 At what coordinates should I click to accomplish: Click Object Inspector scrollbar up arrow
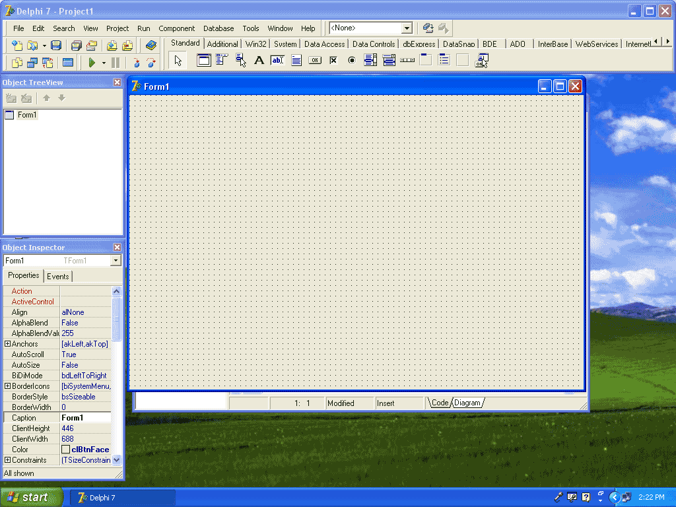(x=116, y=291)
